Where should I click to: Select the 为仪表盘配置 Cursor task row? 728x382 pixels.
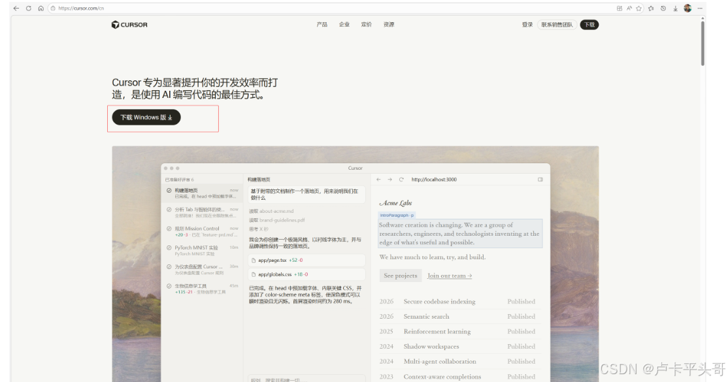203,270
